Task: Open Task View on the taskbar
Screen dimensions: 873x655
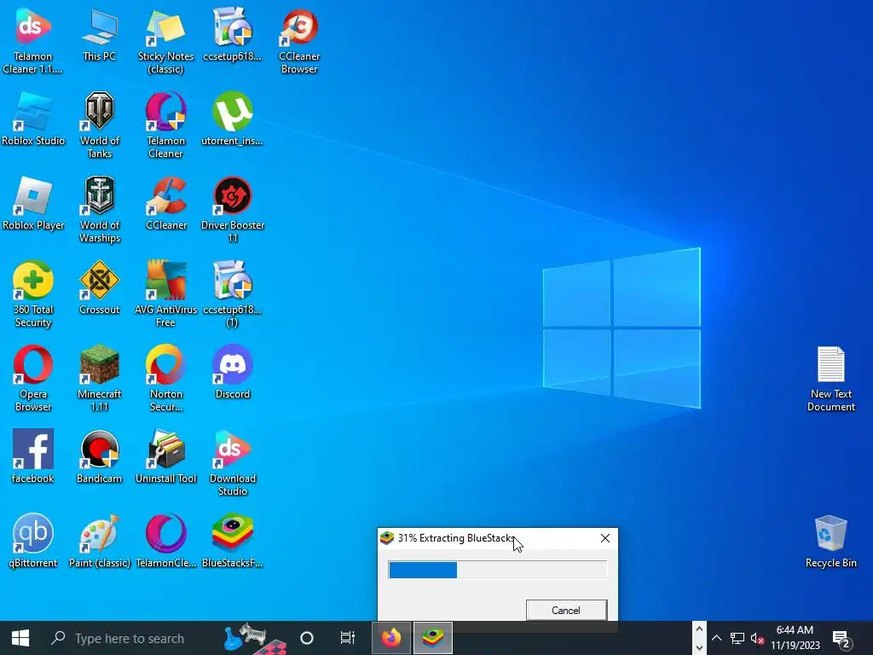Action: pyautogui.click(x=348, y=638)
